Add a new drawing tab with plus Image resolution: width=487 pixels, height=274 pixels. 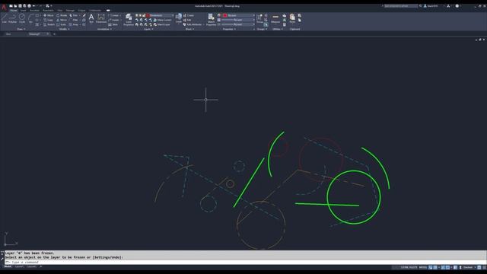click(x=54, y=33)
